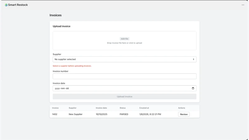249x140 pixels.
Task: Select the invoice number 1402 cell
Action: tap(55, 114)
